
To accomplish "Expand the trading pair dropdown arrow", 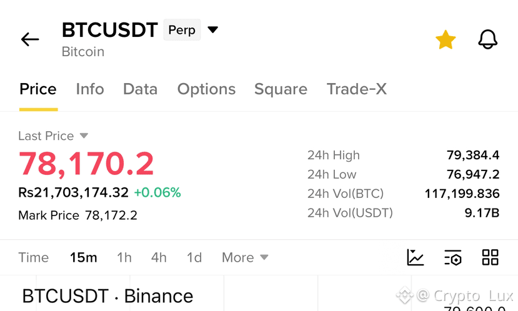I will (212, 30).
